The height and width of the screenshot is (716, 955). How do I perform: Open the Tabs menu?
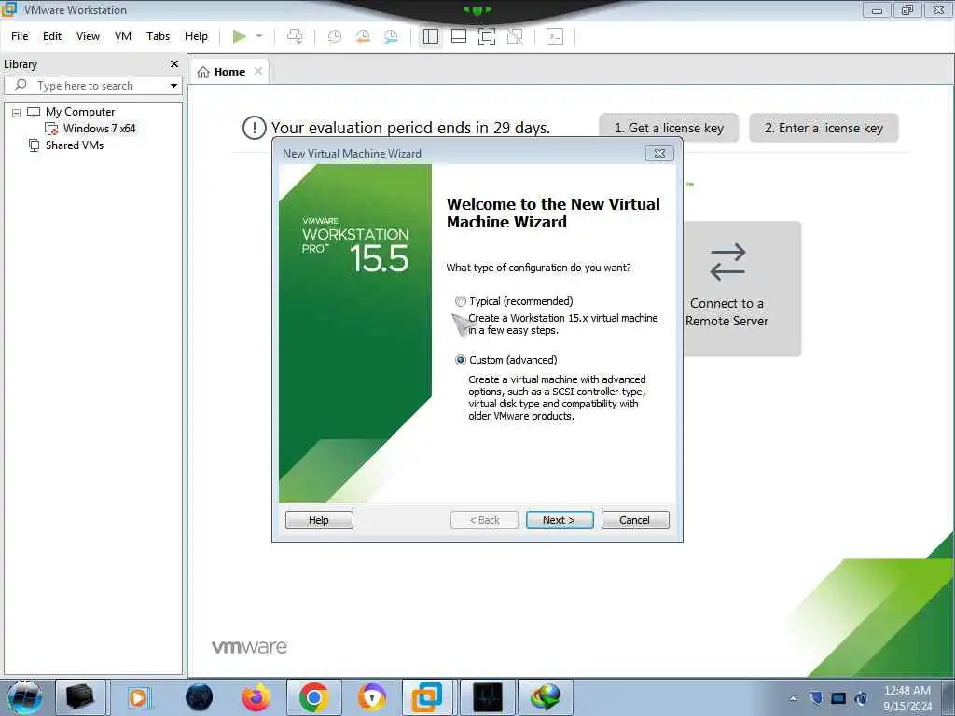[158, 36]
